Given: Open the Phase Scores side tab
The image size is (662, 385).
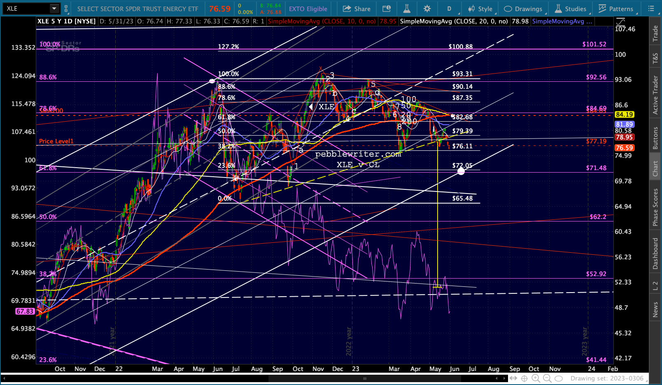Looking at the screenshot, I should (655, 207).
